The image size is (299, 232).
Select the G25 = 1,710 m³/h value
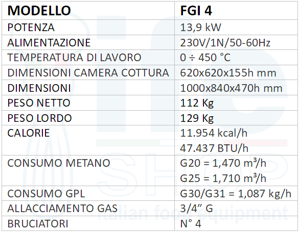pyautogui.click(x=223, y=178)
